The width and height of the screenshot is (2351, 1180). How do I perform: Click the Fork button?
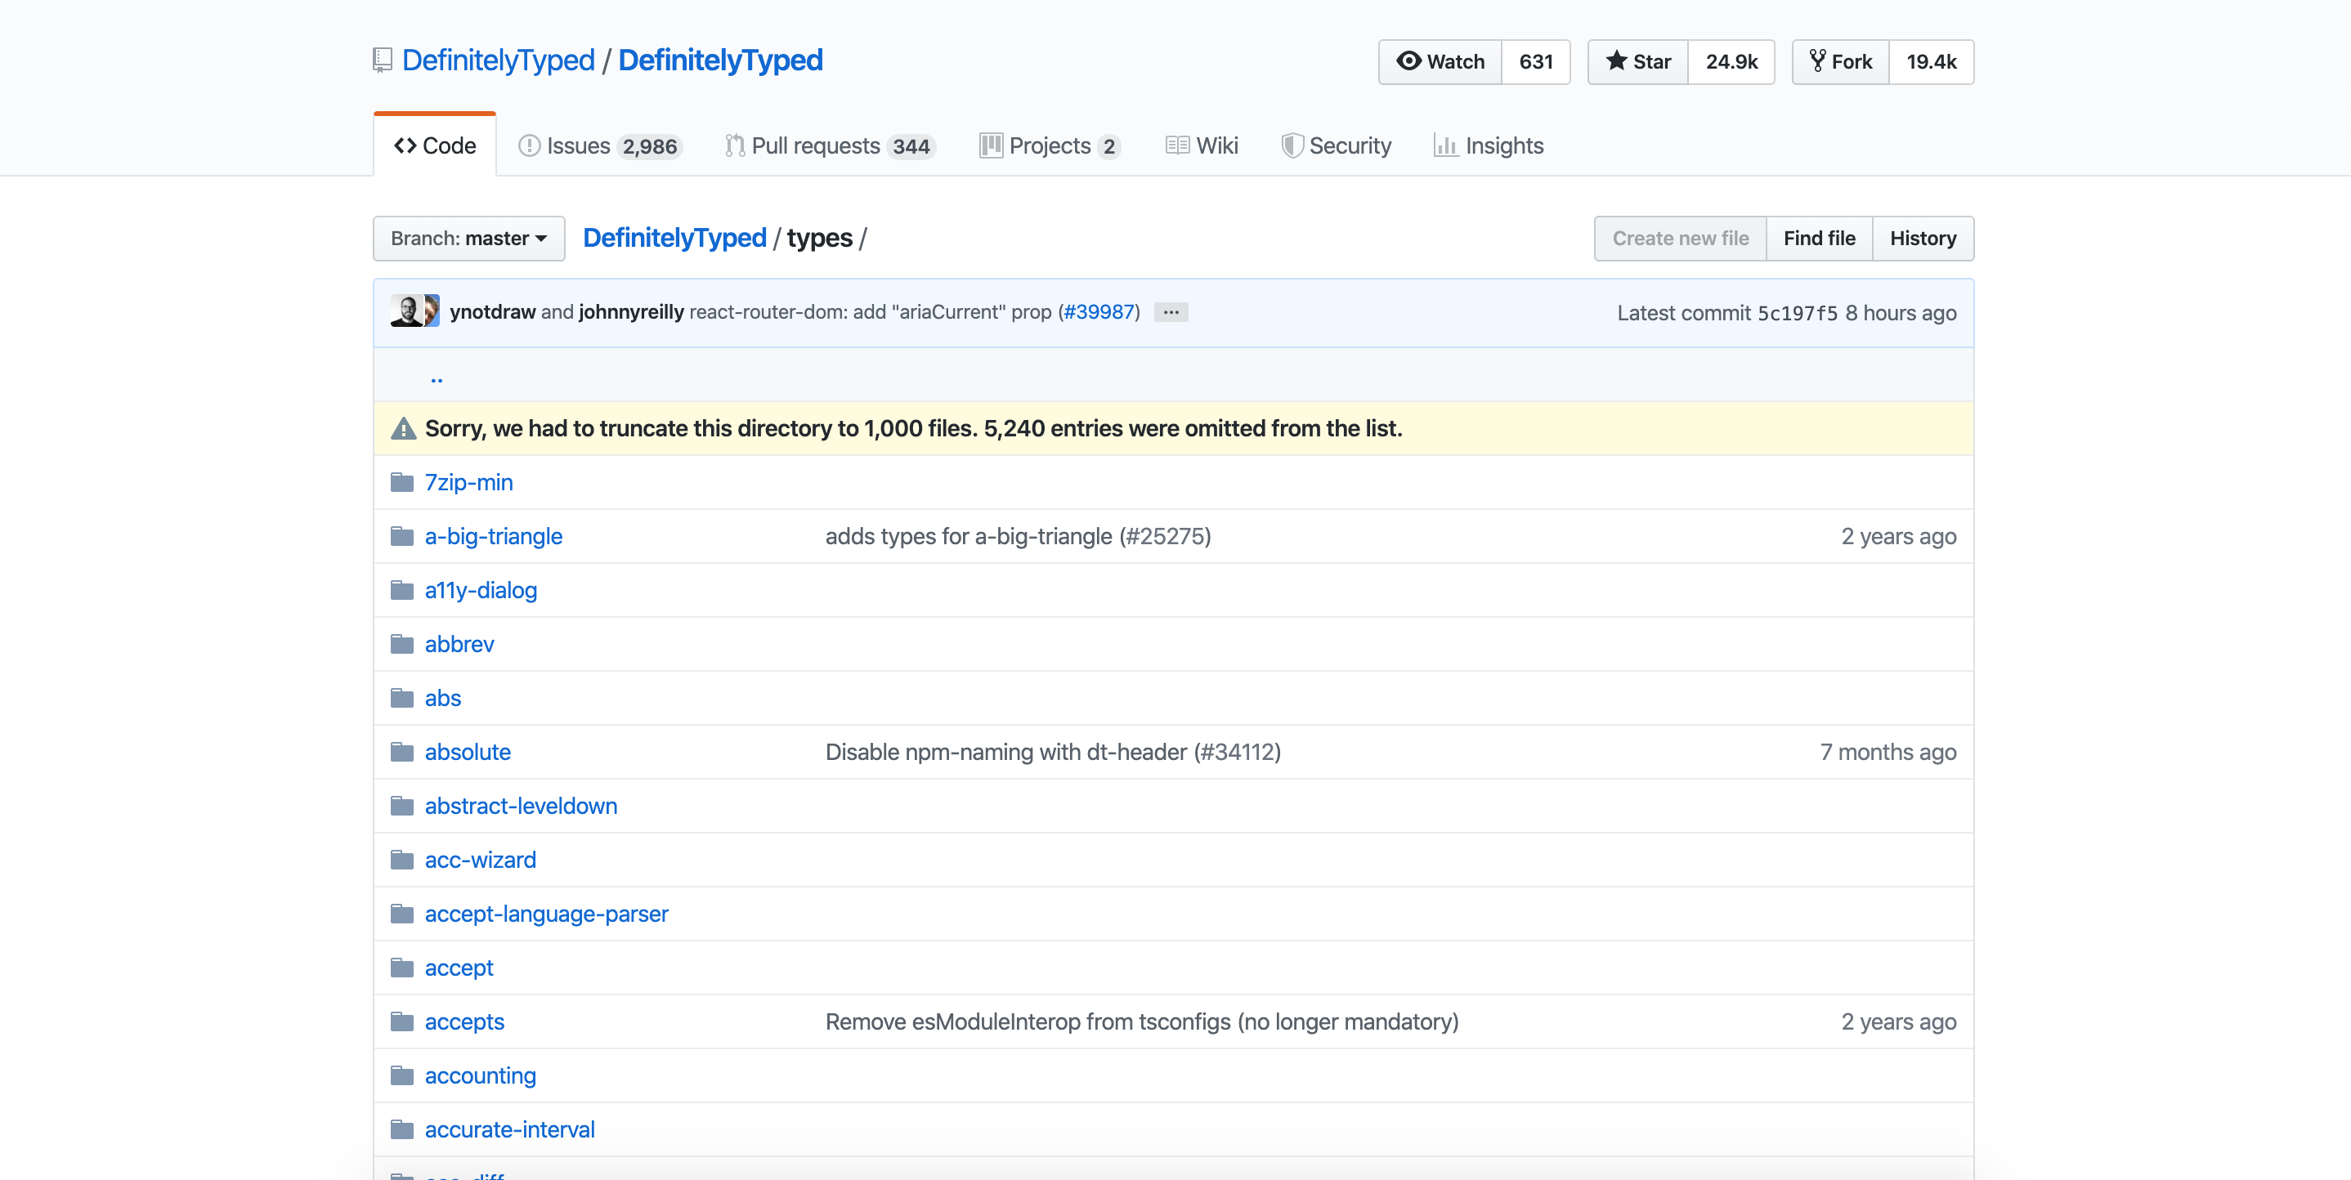point(1841,61)
